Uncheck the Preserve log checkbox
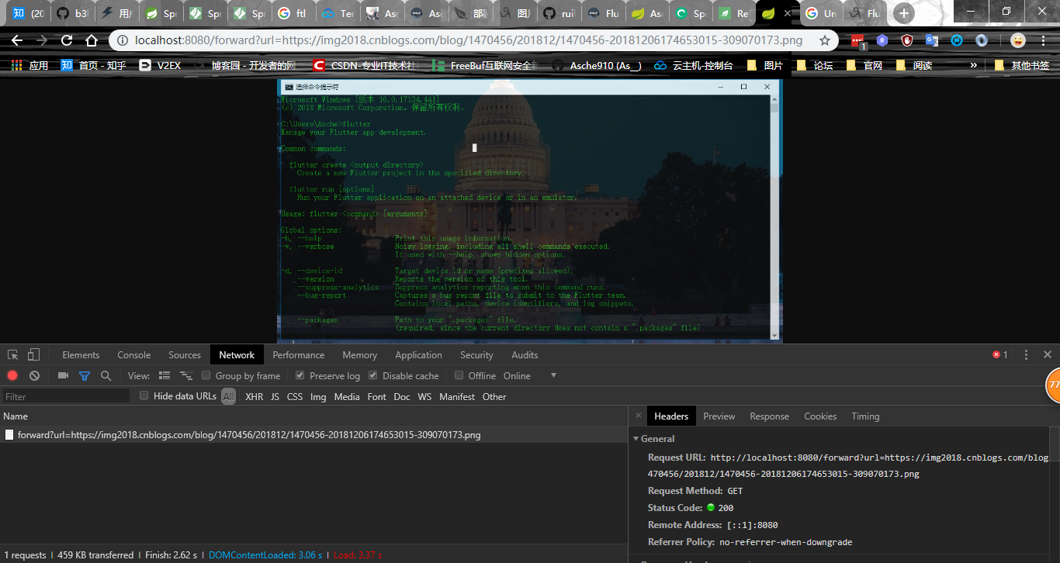This screenshot has width=1060, height=563. pyautogui.click(x=300, y=375)
